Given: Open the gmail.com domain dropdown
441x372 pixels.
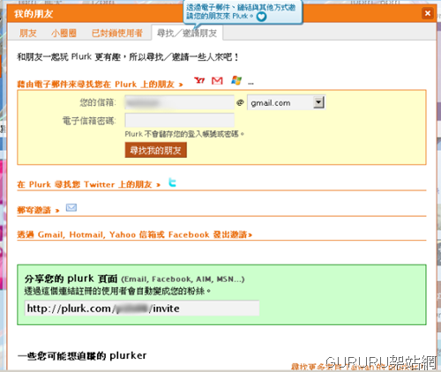Looking at the screenshot, I should (286, 102).
